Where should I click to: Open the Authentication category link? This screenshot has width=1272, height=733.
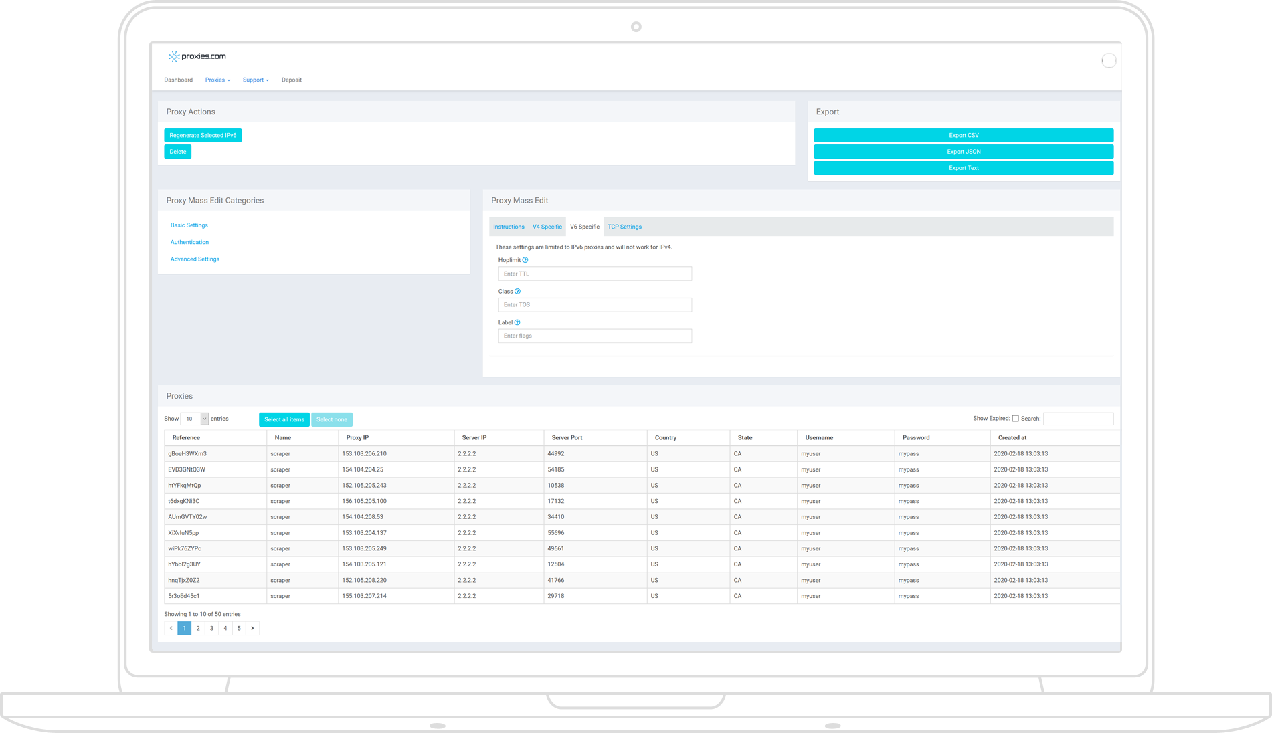(189, 242)
